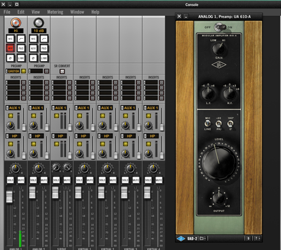Click the Analog 1 channel volume fader
281x250 pixels.
coord(9,197)
